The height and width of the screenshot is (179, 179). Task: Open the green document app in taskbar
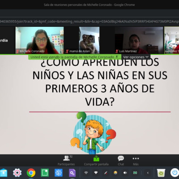(x=45, y=173)
